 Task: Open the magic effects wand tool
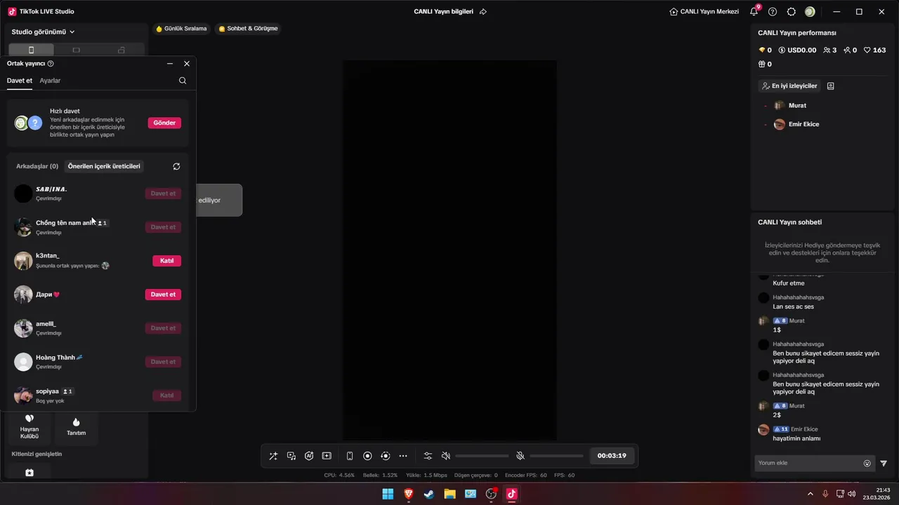[273, 456]
